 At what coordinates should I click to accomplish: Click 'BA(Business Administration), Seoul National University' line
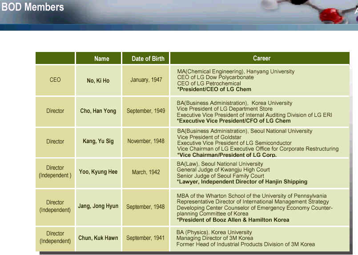pos(245,131)
